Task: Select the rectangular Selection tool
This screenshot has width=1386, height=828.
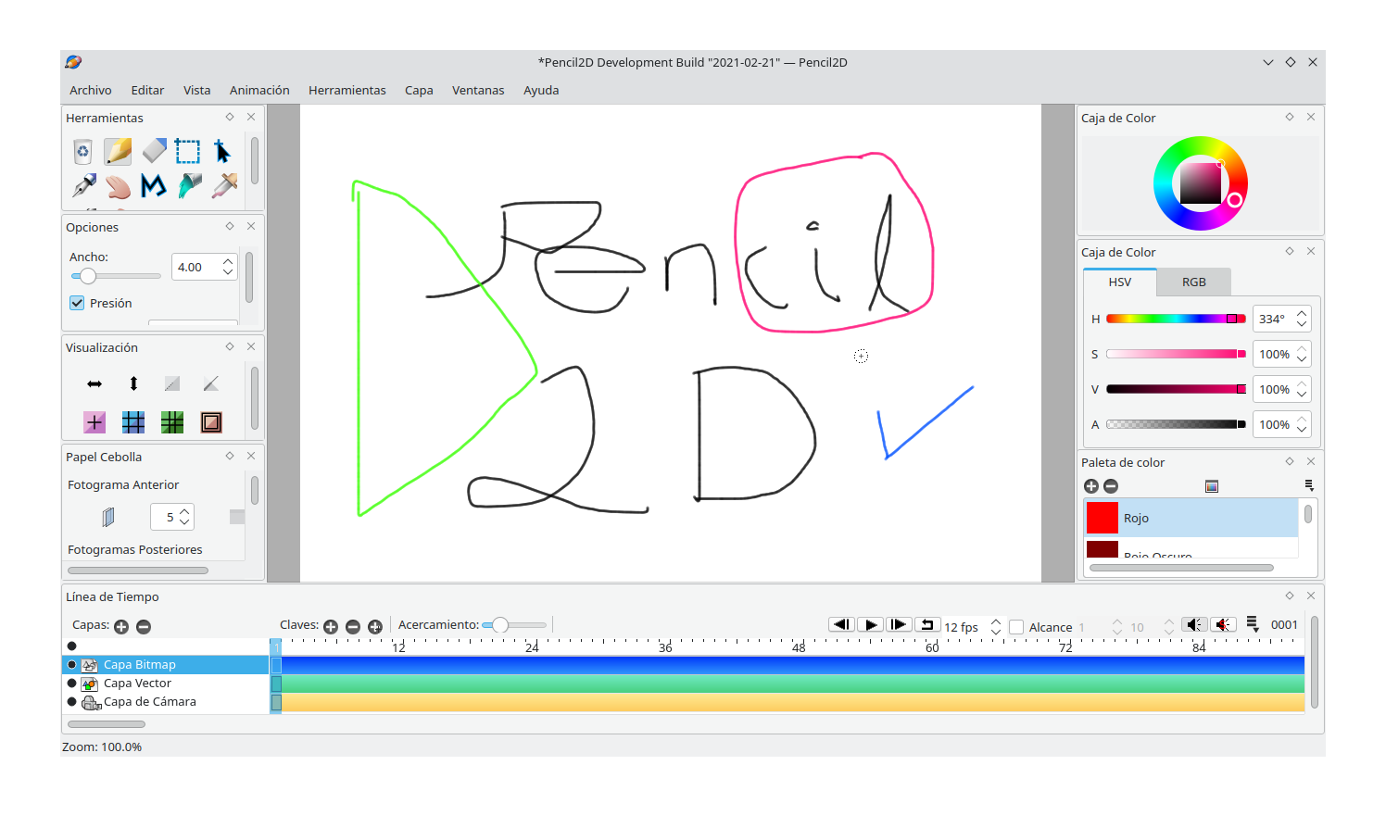Action: [x=188, y=151]
